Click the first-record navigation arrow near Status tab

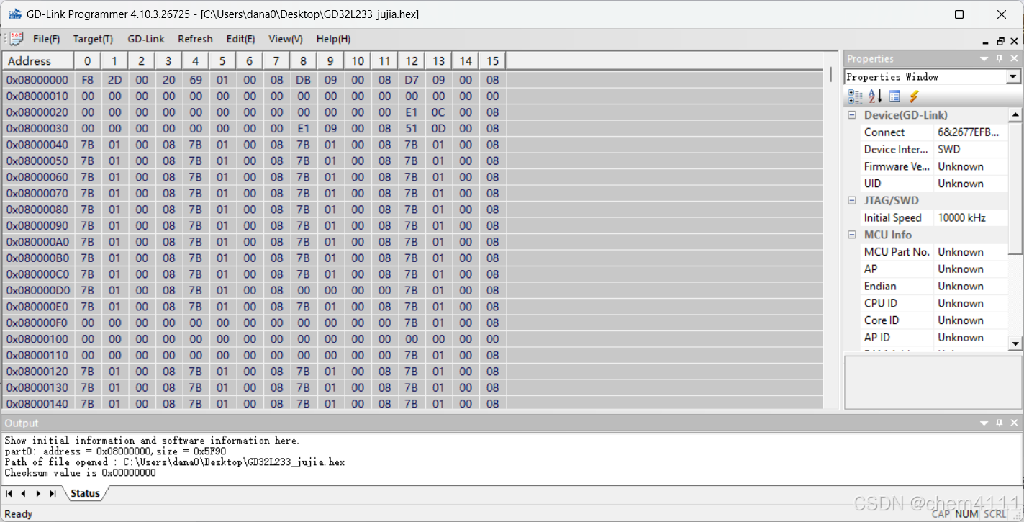[10, 493]
